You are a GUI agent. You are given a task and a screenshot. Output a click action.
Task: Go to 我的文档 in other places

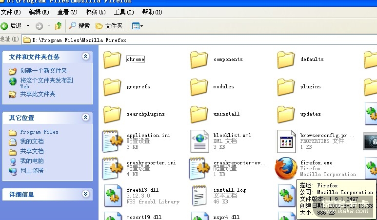pos(32,141)
